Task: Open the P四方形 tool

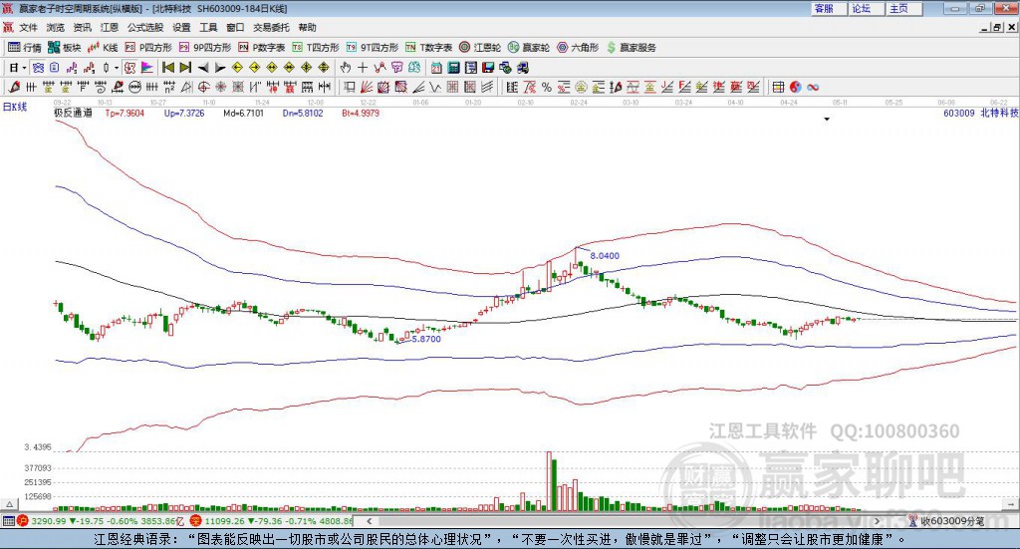Action: click(148, 48)
